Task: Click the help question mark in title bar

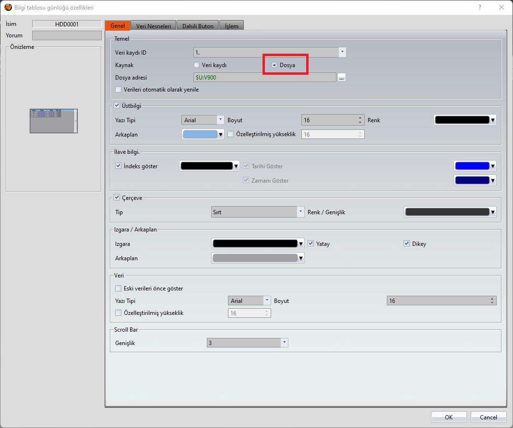Action: point(479,7)
